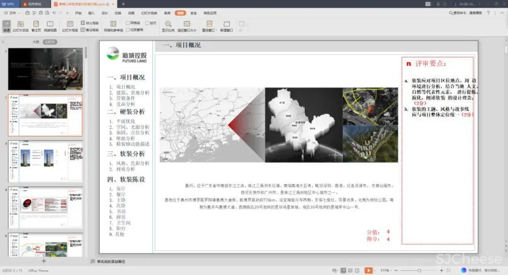Viewport: 508px width, 275px height.
Task: Open the Slide Show (幻灯片放映) tab
Action: (x=149, y=13)
